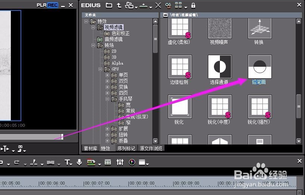
Task: Click the add cut point icon
Action: [x=34, y=162]
